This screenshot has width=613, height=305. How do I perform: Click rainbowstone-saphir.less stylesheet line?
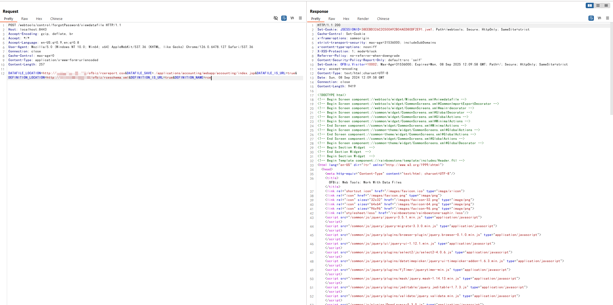397,213
